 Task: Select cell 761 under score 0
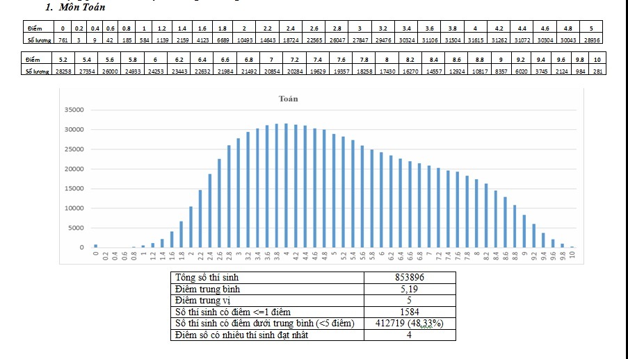click(63, 40)
